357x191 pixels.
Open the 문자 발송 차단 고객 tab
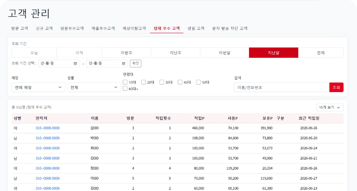[230, 28]
